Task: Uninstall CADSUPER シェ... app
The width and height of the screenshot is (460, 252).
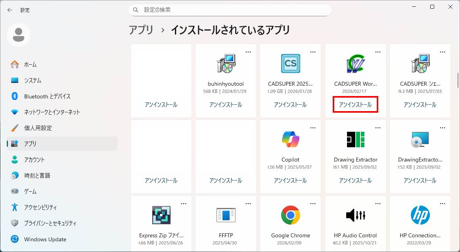Action: coord(420,104)
